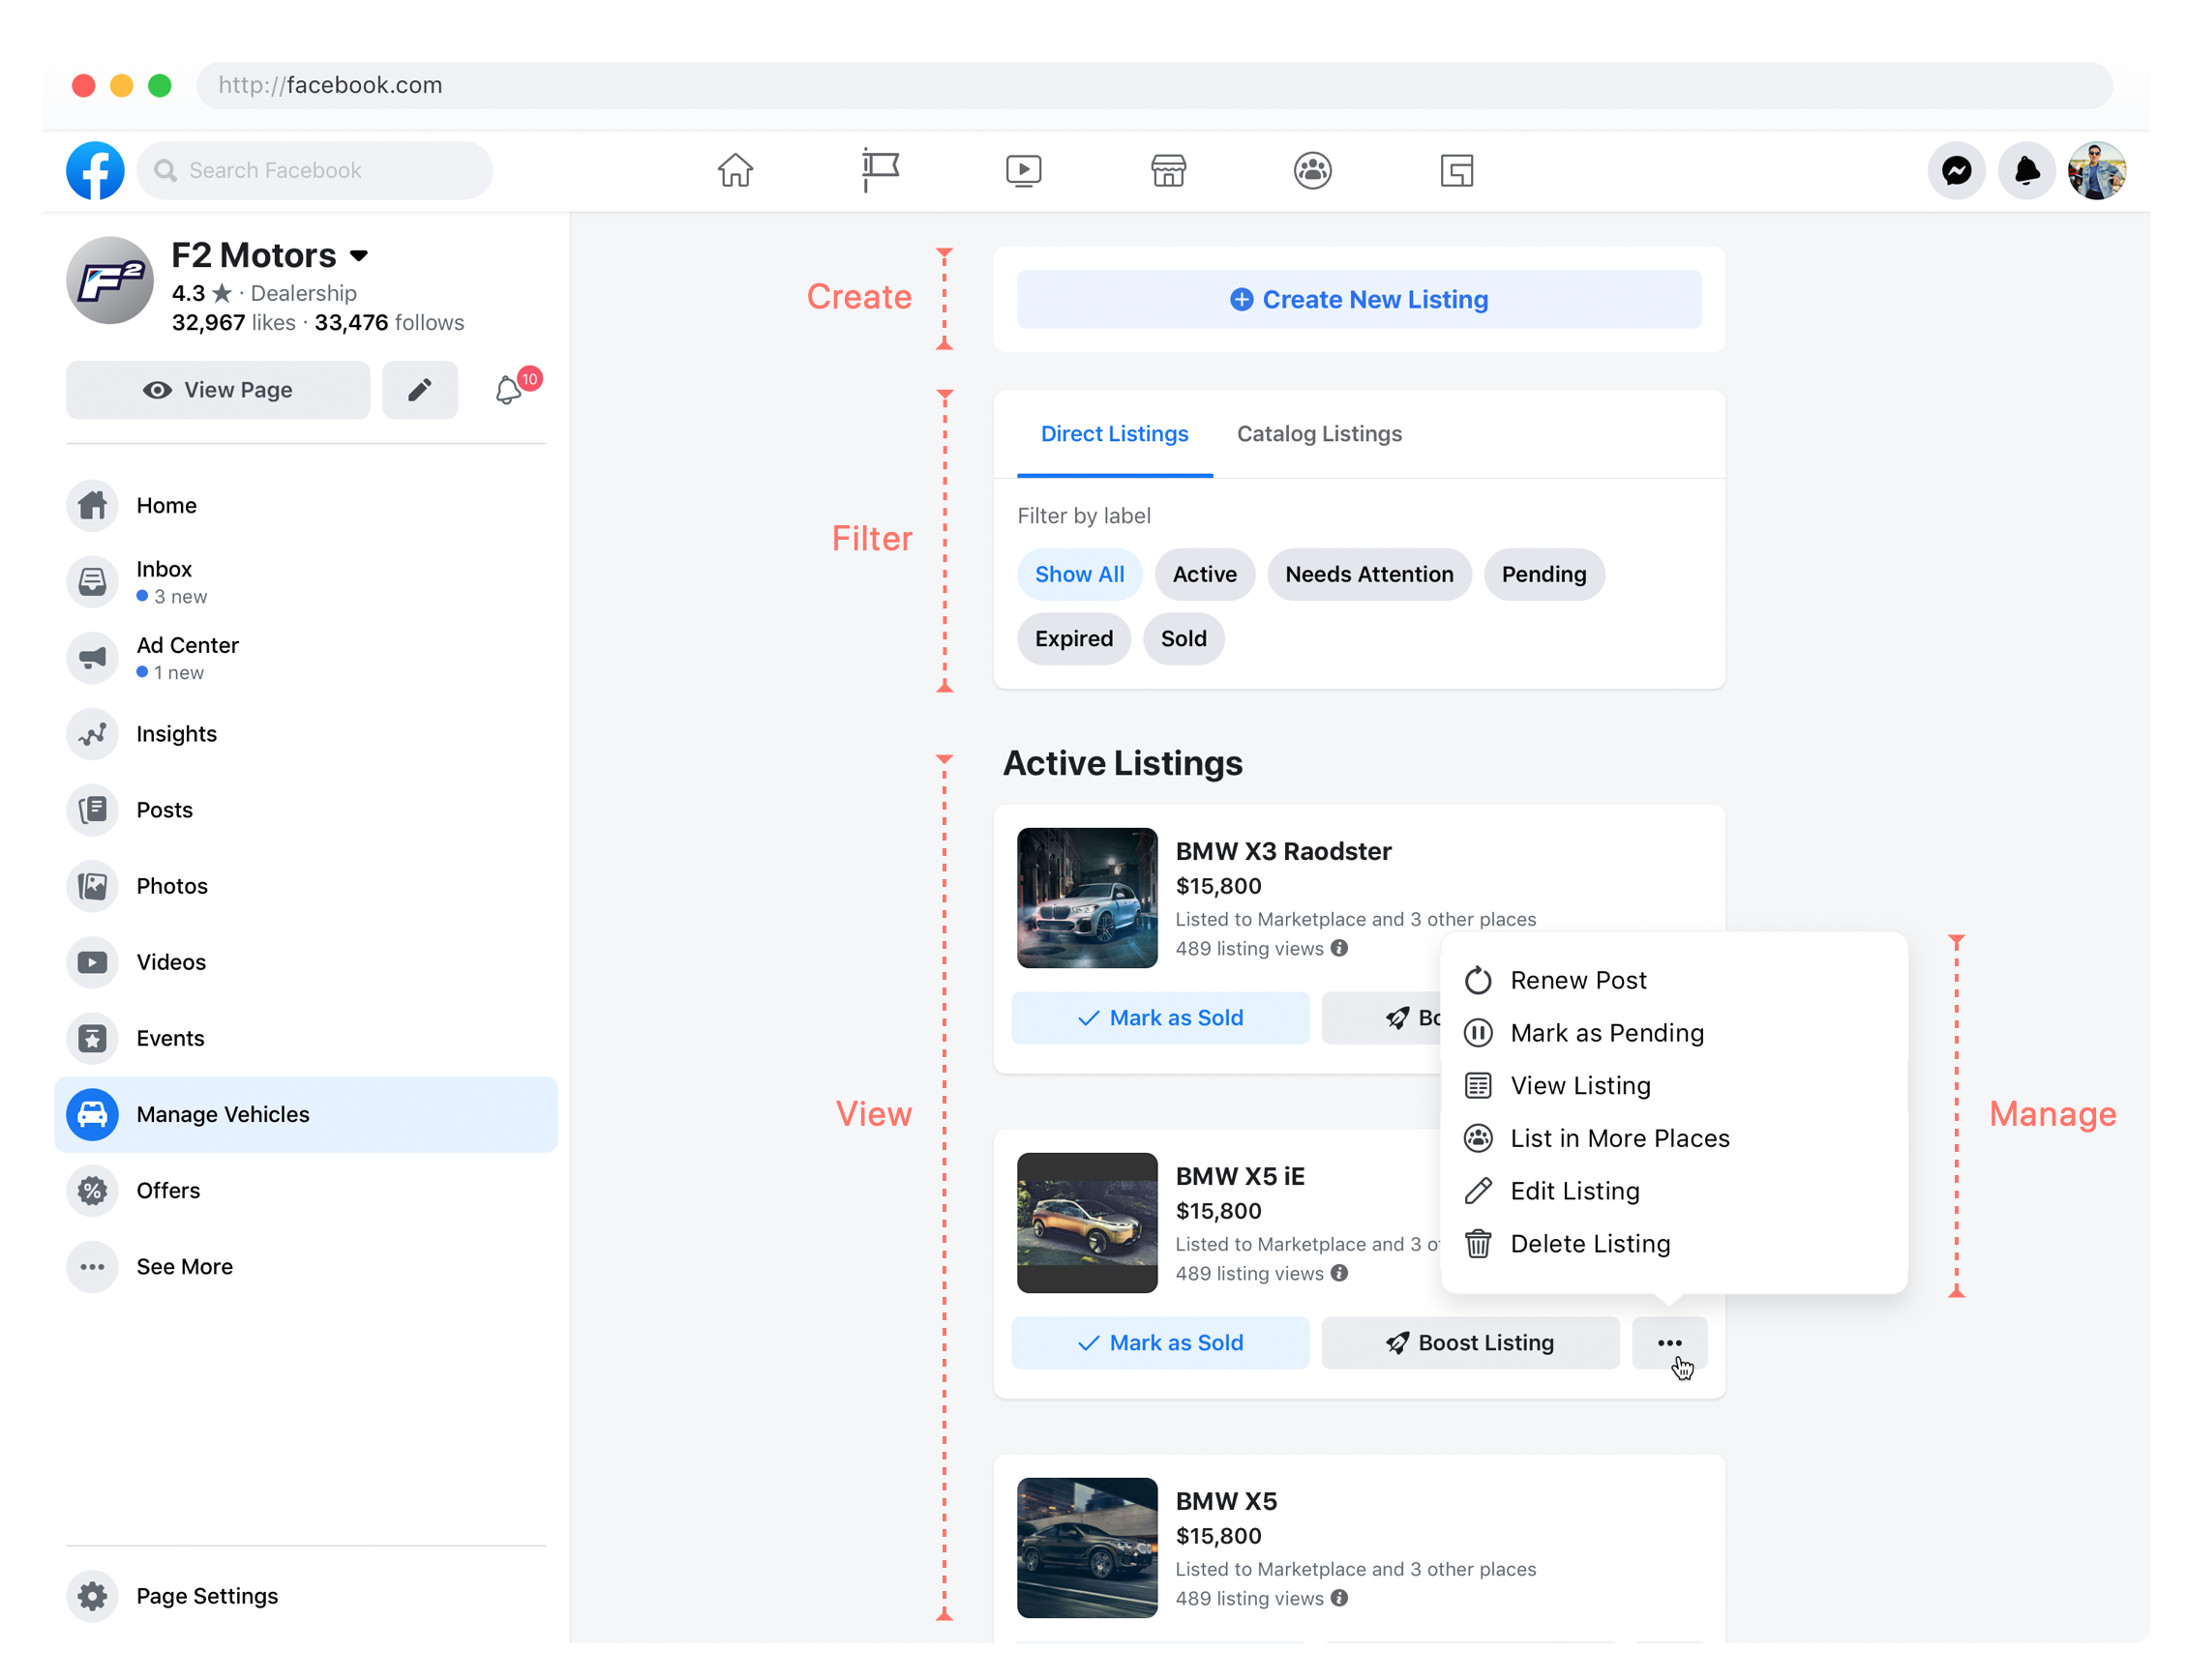
Task: Select the Expired filter chip
Action: click(x=1073, y=638)
